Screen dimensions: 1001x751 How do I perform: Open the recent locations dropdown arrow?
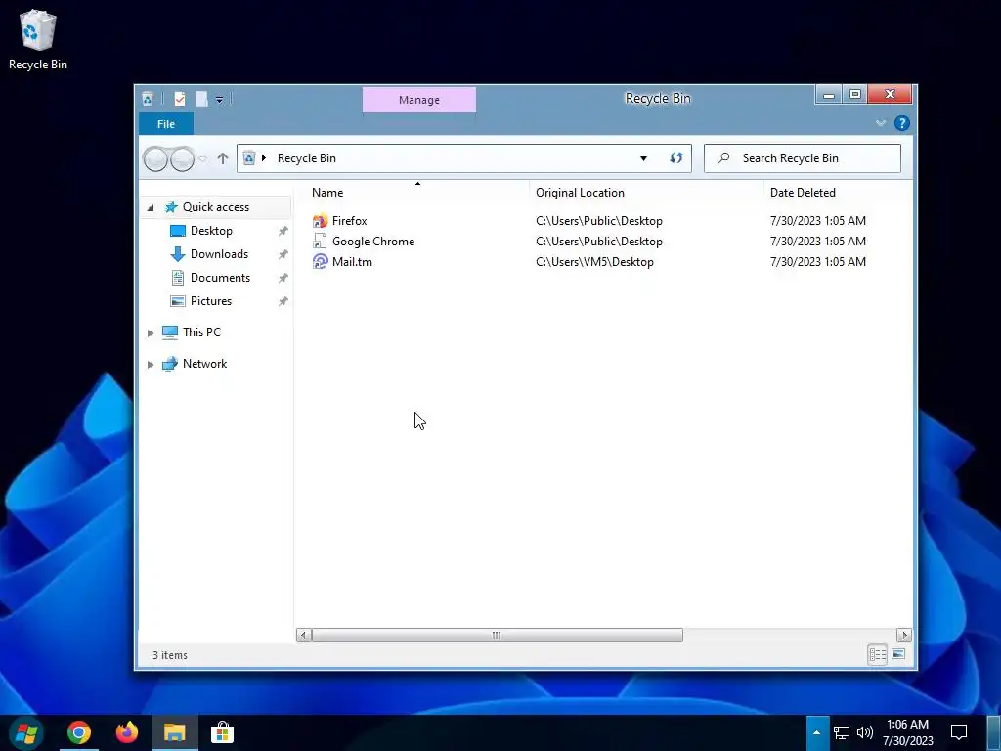click(203, 159)
